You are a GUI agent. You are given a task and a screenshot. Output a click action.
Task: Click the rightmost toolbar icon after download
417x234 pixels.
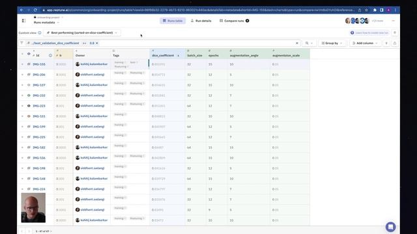(395, 43)
